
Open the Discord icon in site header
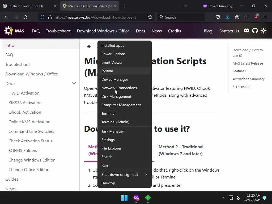tap(246, 31)
